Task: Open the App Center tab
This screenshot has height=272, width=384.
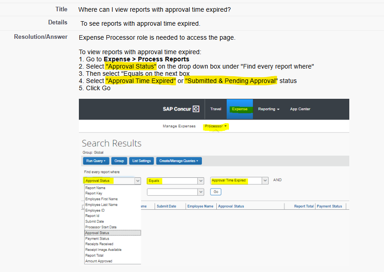Action: click(x=300, y=109)
